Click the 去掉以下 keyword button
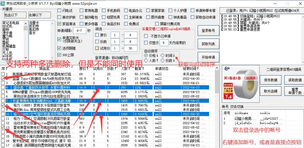 pyautogui.click(x=39, y=15)
